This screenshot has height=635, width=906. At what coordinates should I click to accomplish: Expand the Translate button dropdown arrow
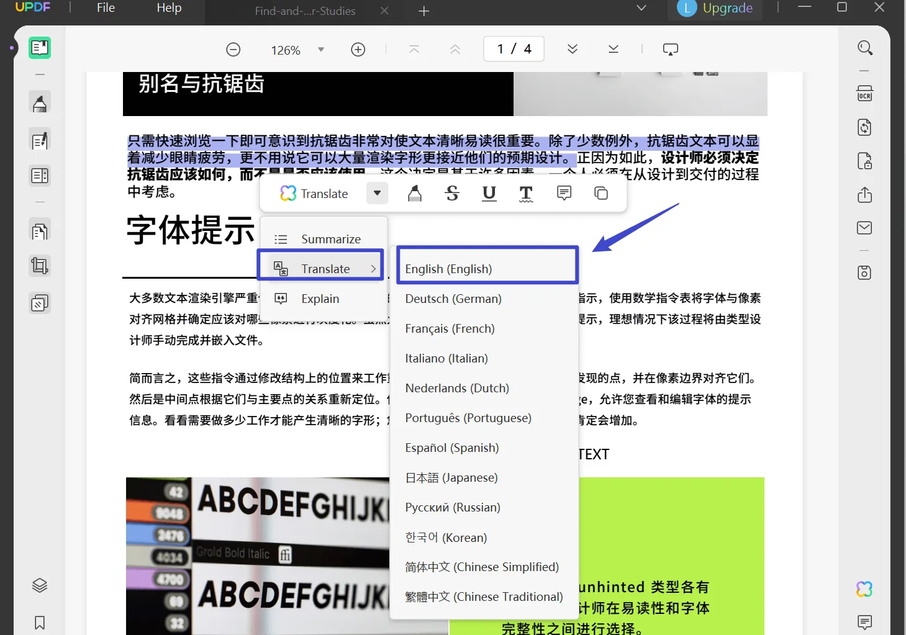pyautogui.click(x=377, y=193)
